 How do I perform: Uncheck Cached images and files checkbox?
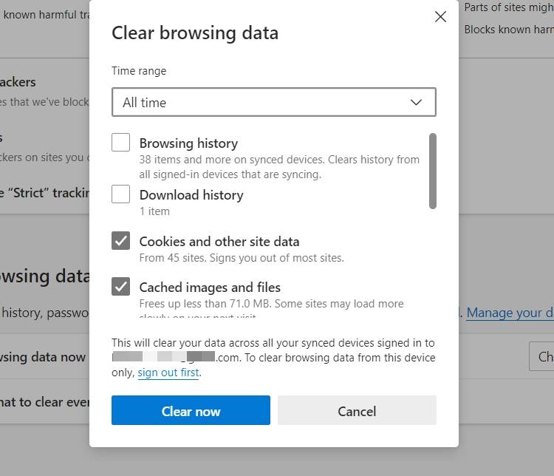pos(121,287)
